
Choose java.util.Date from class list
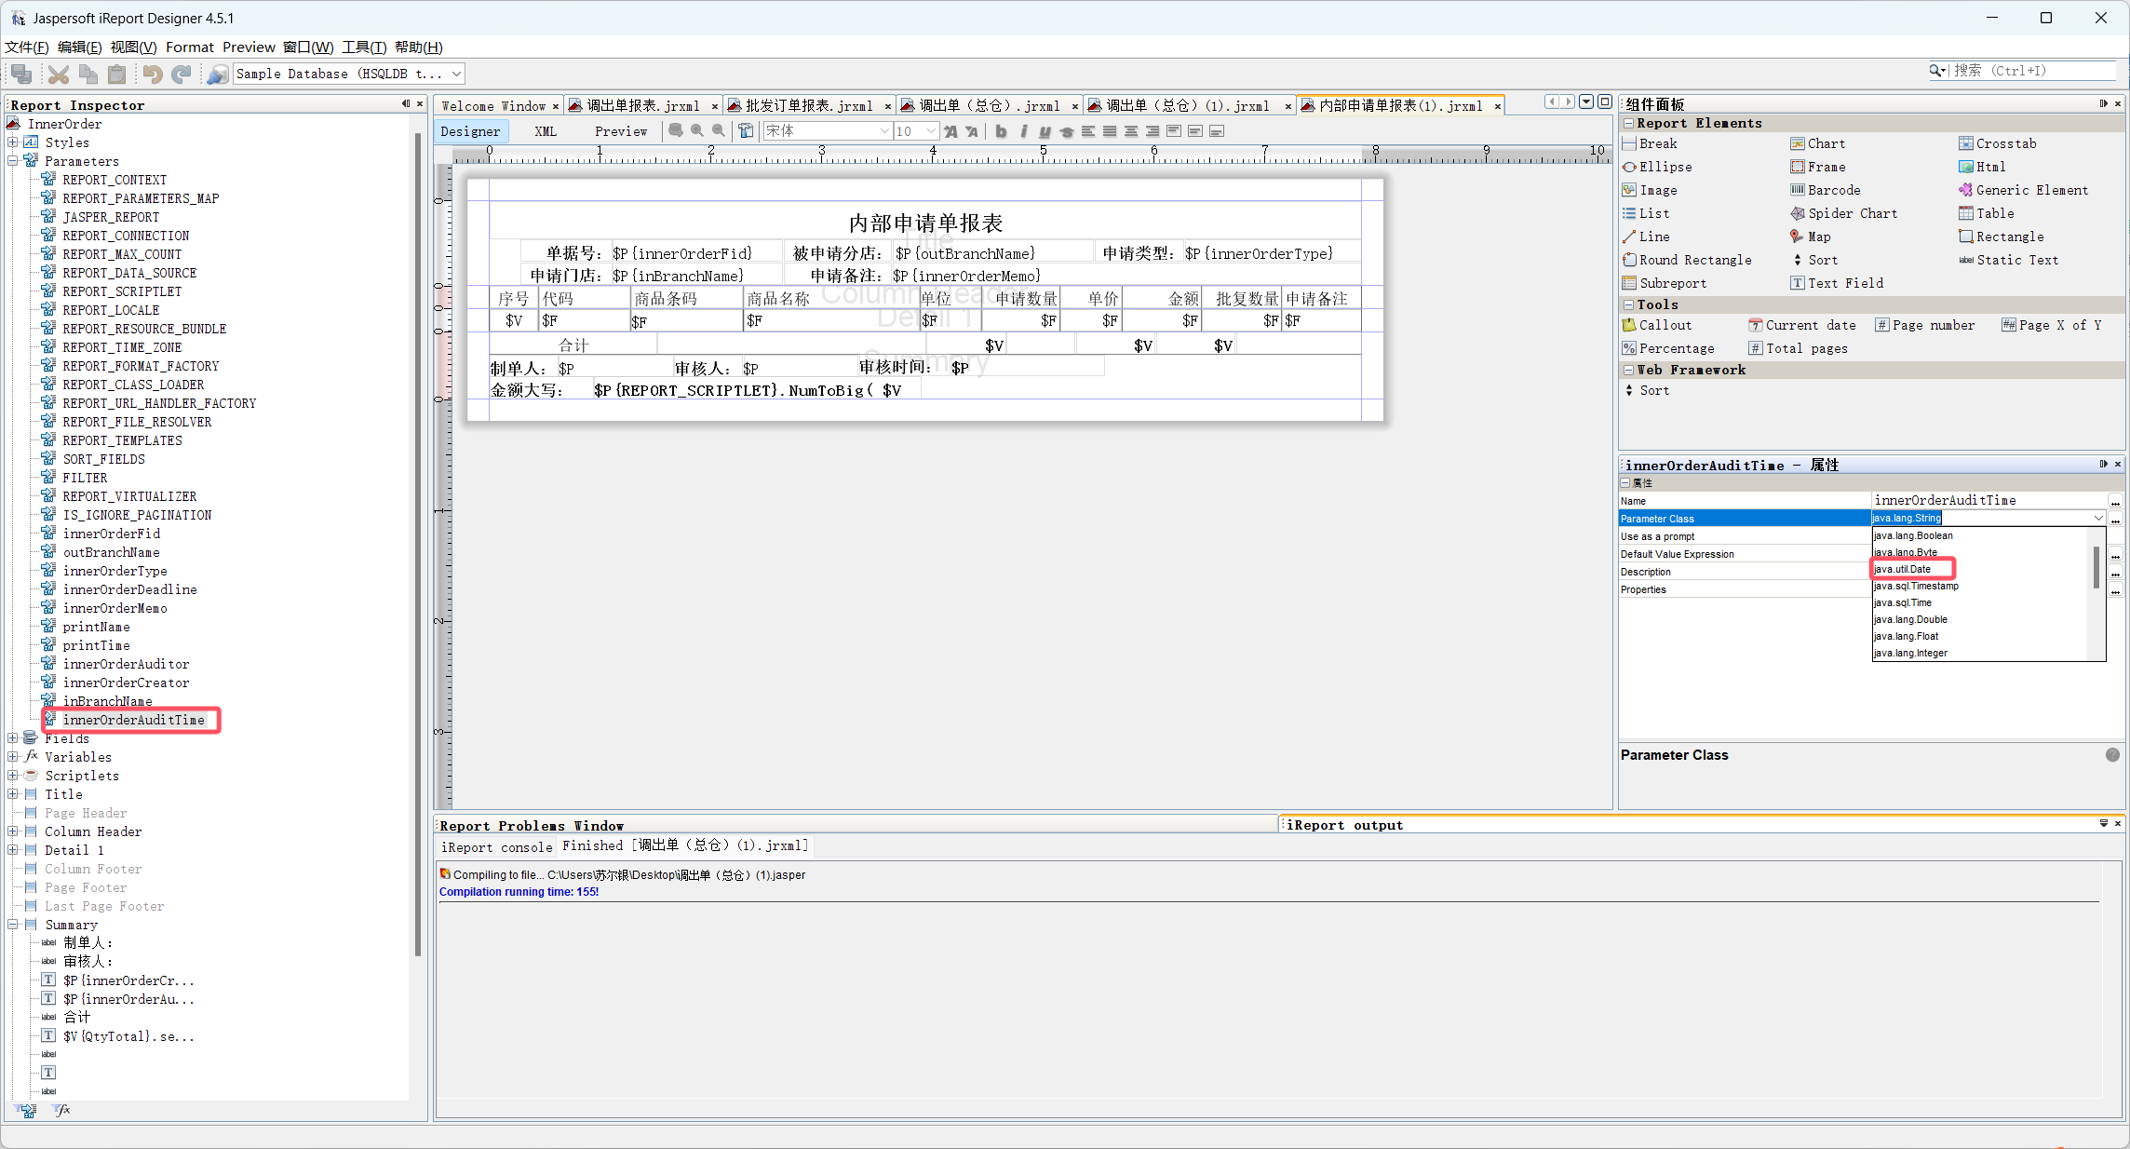click(x=1903, y=569)
